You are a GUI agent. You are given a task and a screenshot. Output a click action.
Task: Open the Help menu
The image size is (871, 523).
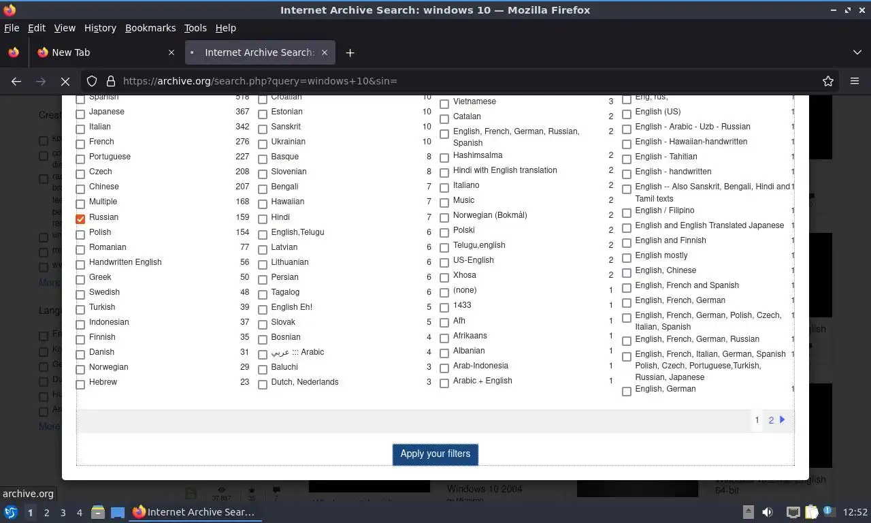[x=226, y=28]
